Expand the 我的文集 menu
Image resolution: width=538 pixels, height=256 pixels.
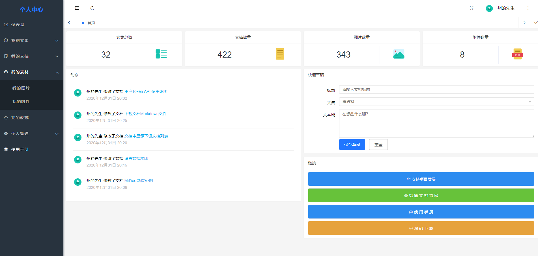coord(32,40)
